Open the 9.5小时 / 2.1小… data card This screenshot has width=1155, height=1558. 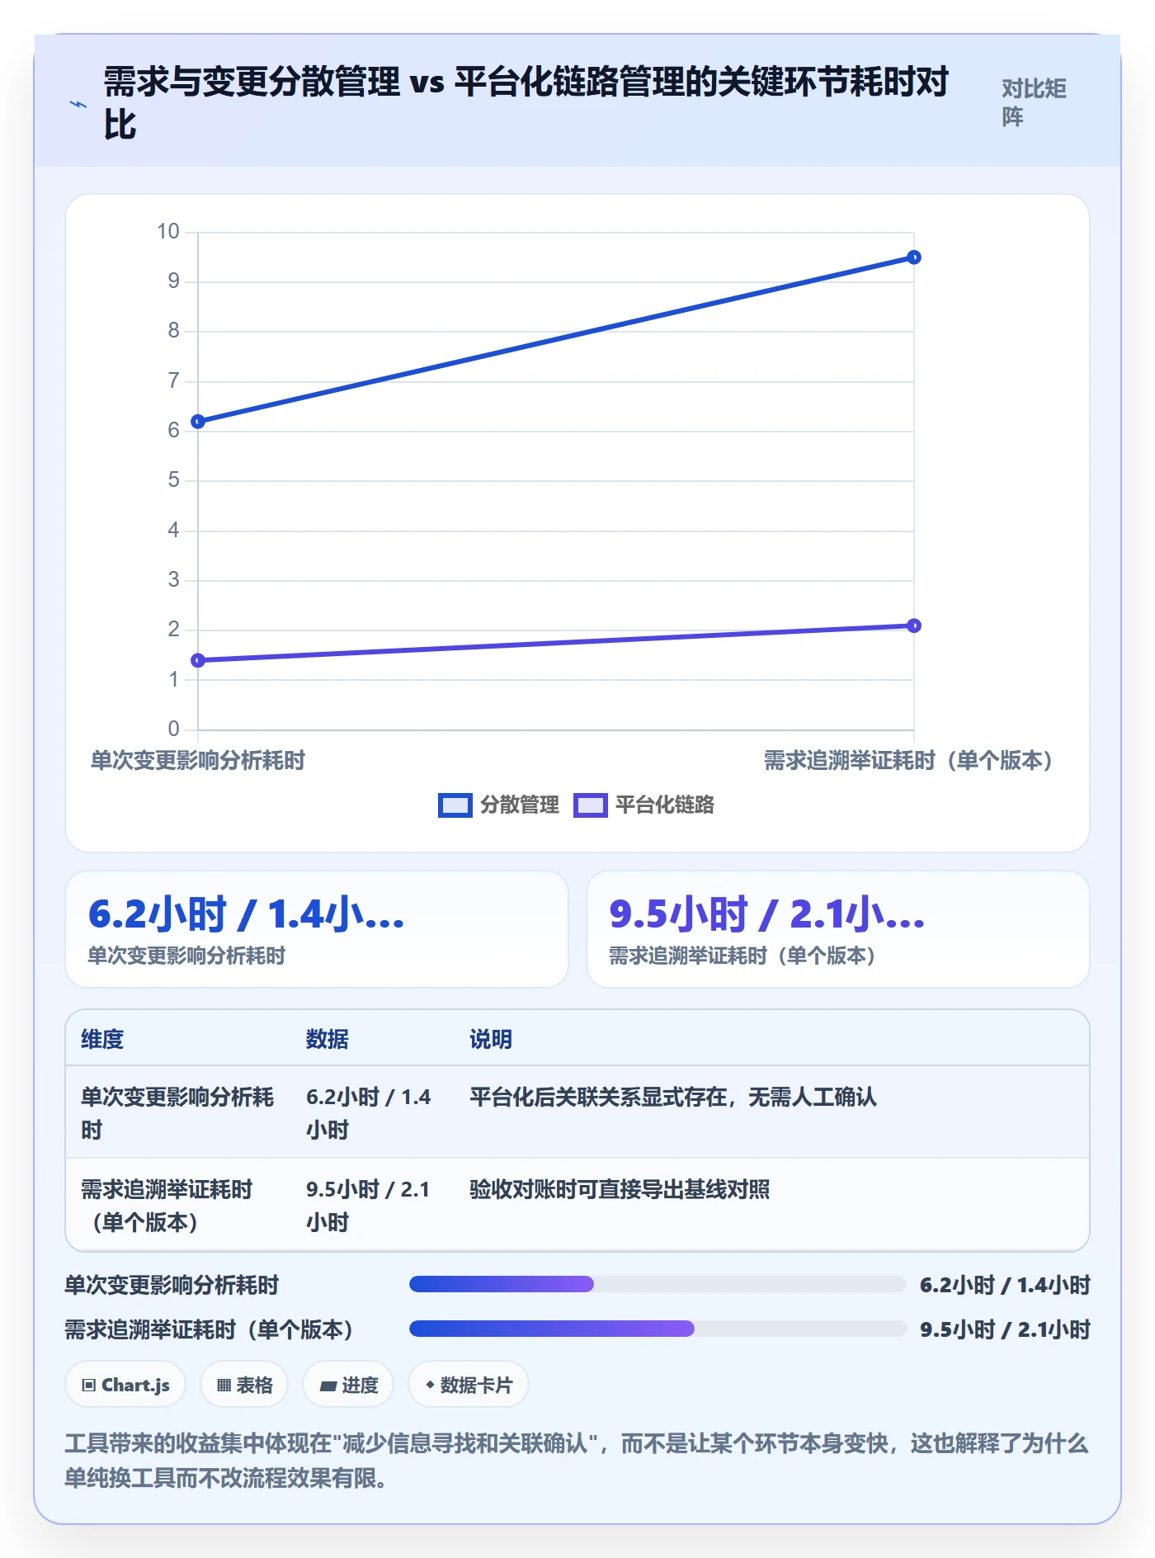coord(838,929)
